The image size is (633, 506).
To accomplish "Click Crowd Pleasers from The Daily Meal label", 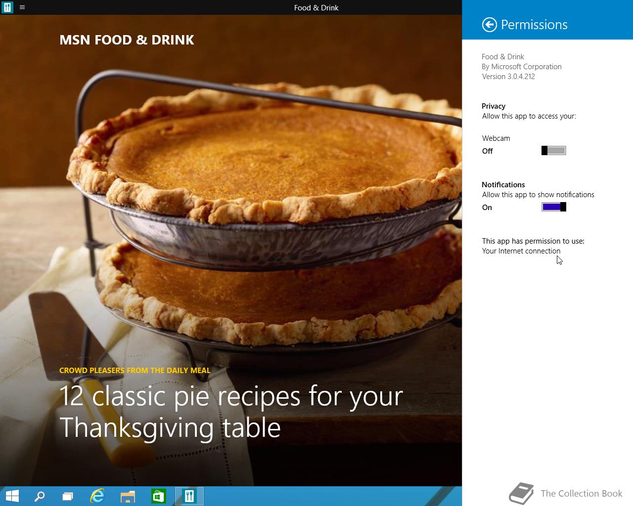I will tap(135, 370).
